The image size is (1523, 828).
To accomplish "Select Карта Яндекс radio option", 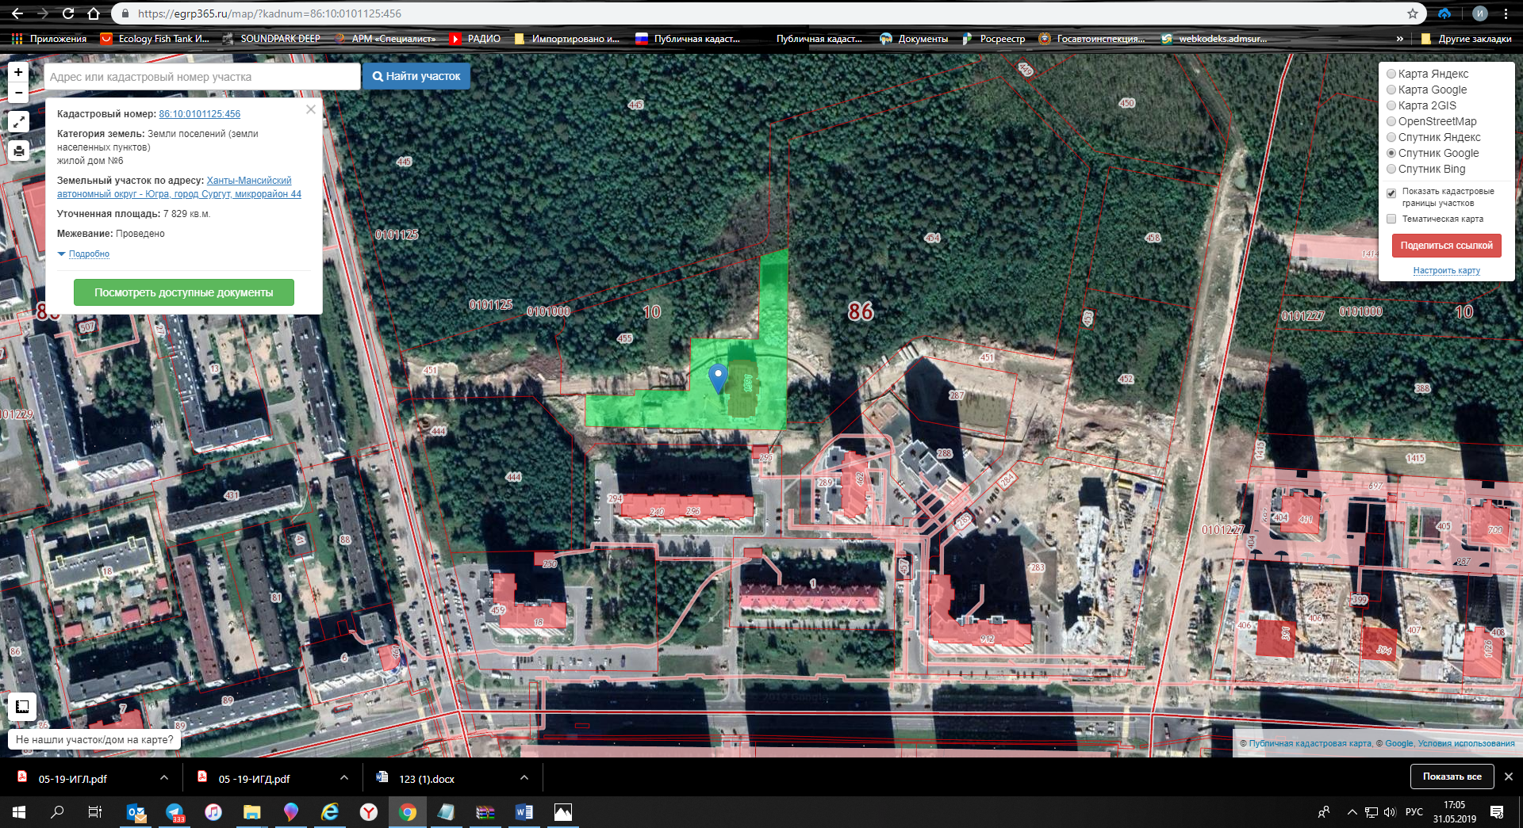I will click(1391, 74).
